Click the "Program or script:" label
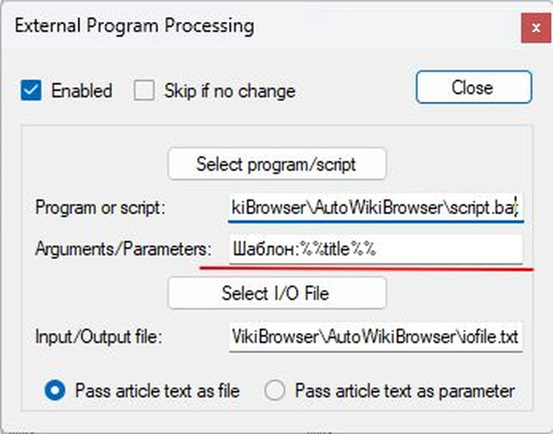 (101, 207)
